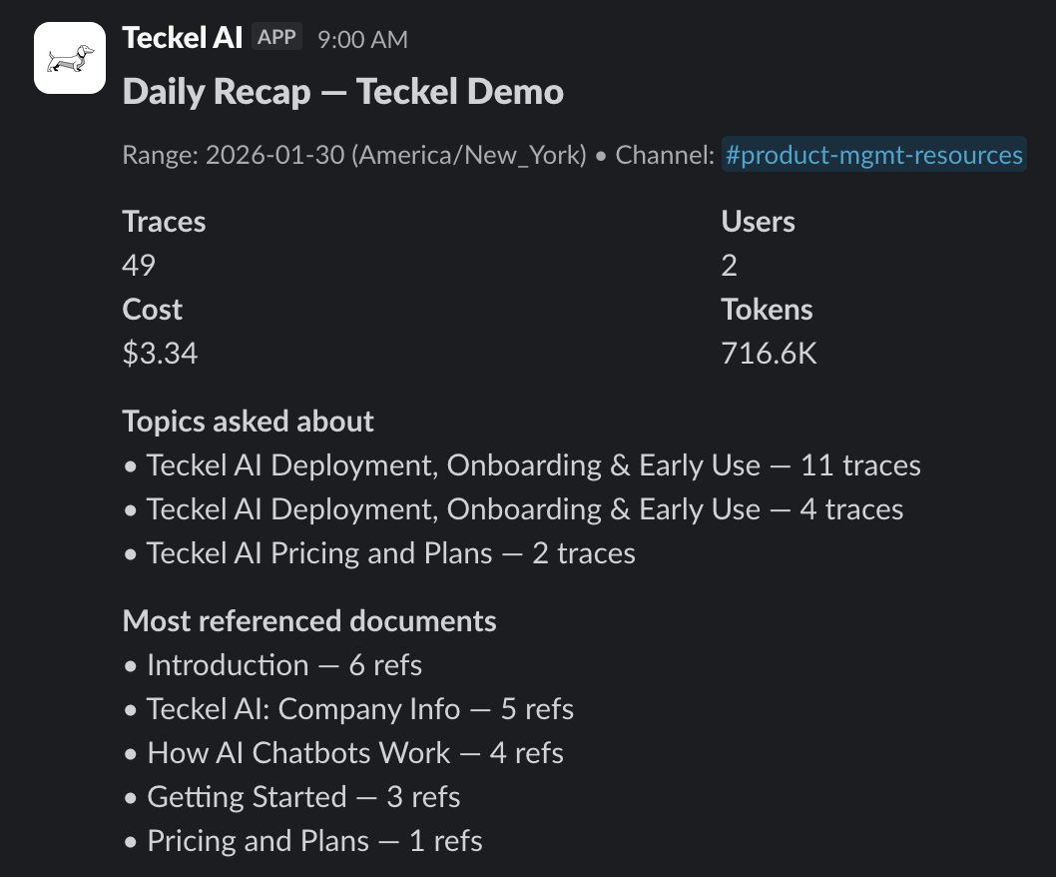Open the 9:00 AM message timestamp
This screenshot has width=1056, height=877.
[x=362, y=39]
